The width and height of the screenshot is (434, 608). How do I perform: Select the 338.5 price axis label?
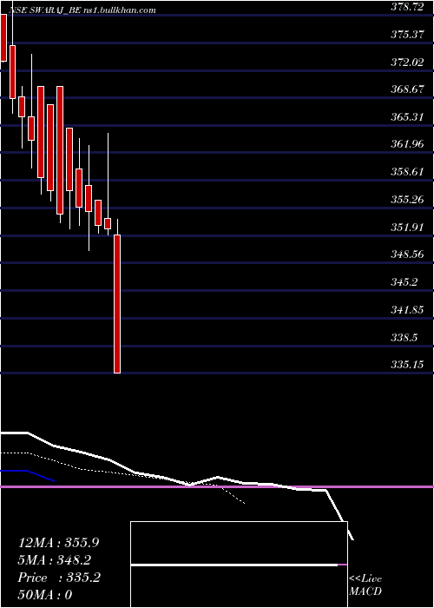(x=404, y=337)
